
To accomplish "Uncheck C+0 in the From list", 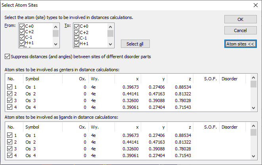I will tap(22, 27).
